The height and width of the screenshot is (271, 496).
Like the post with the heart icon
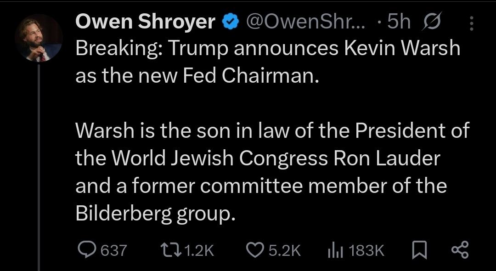pos(255,249)
